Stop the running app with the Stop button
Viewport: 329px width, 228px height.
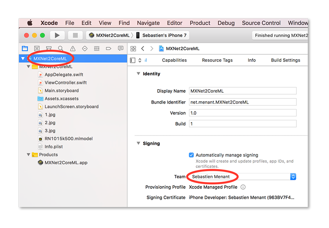(x=75, y=35)
